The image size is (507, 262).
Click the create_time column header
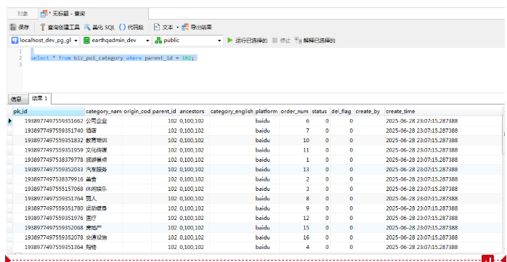click(x=443, y=112)
